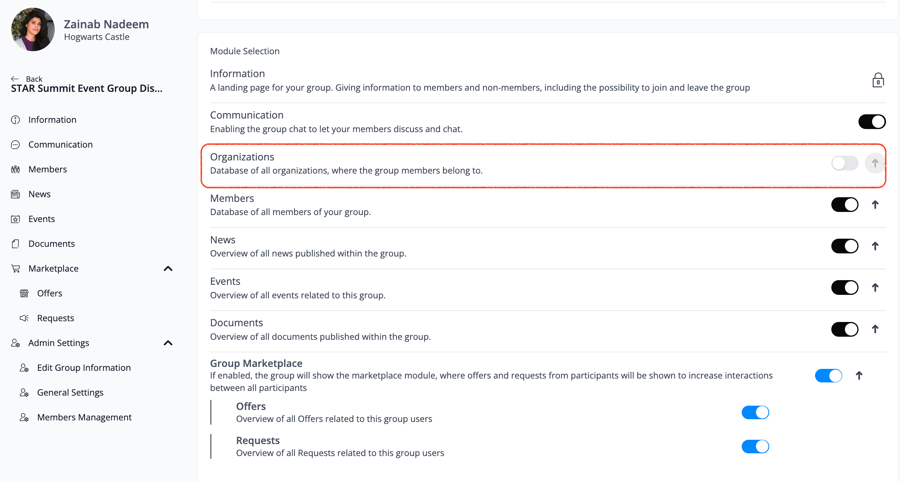Image resolution: width=900 pixels, height=482 pixels.
Task: Turn off the Group Marketplace toggle
Action: [x=828, y=375]
